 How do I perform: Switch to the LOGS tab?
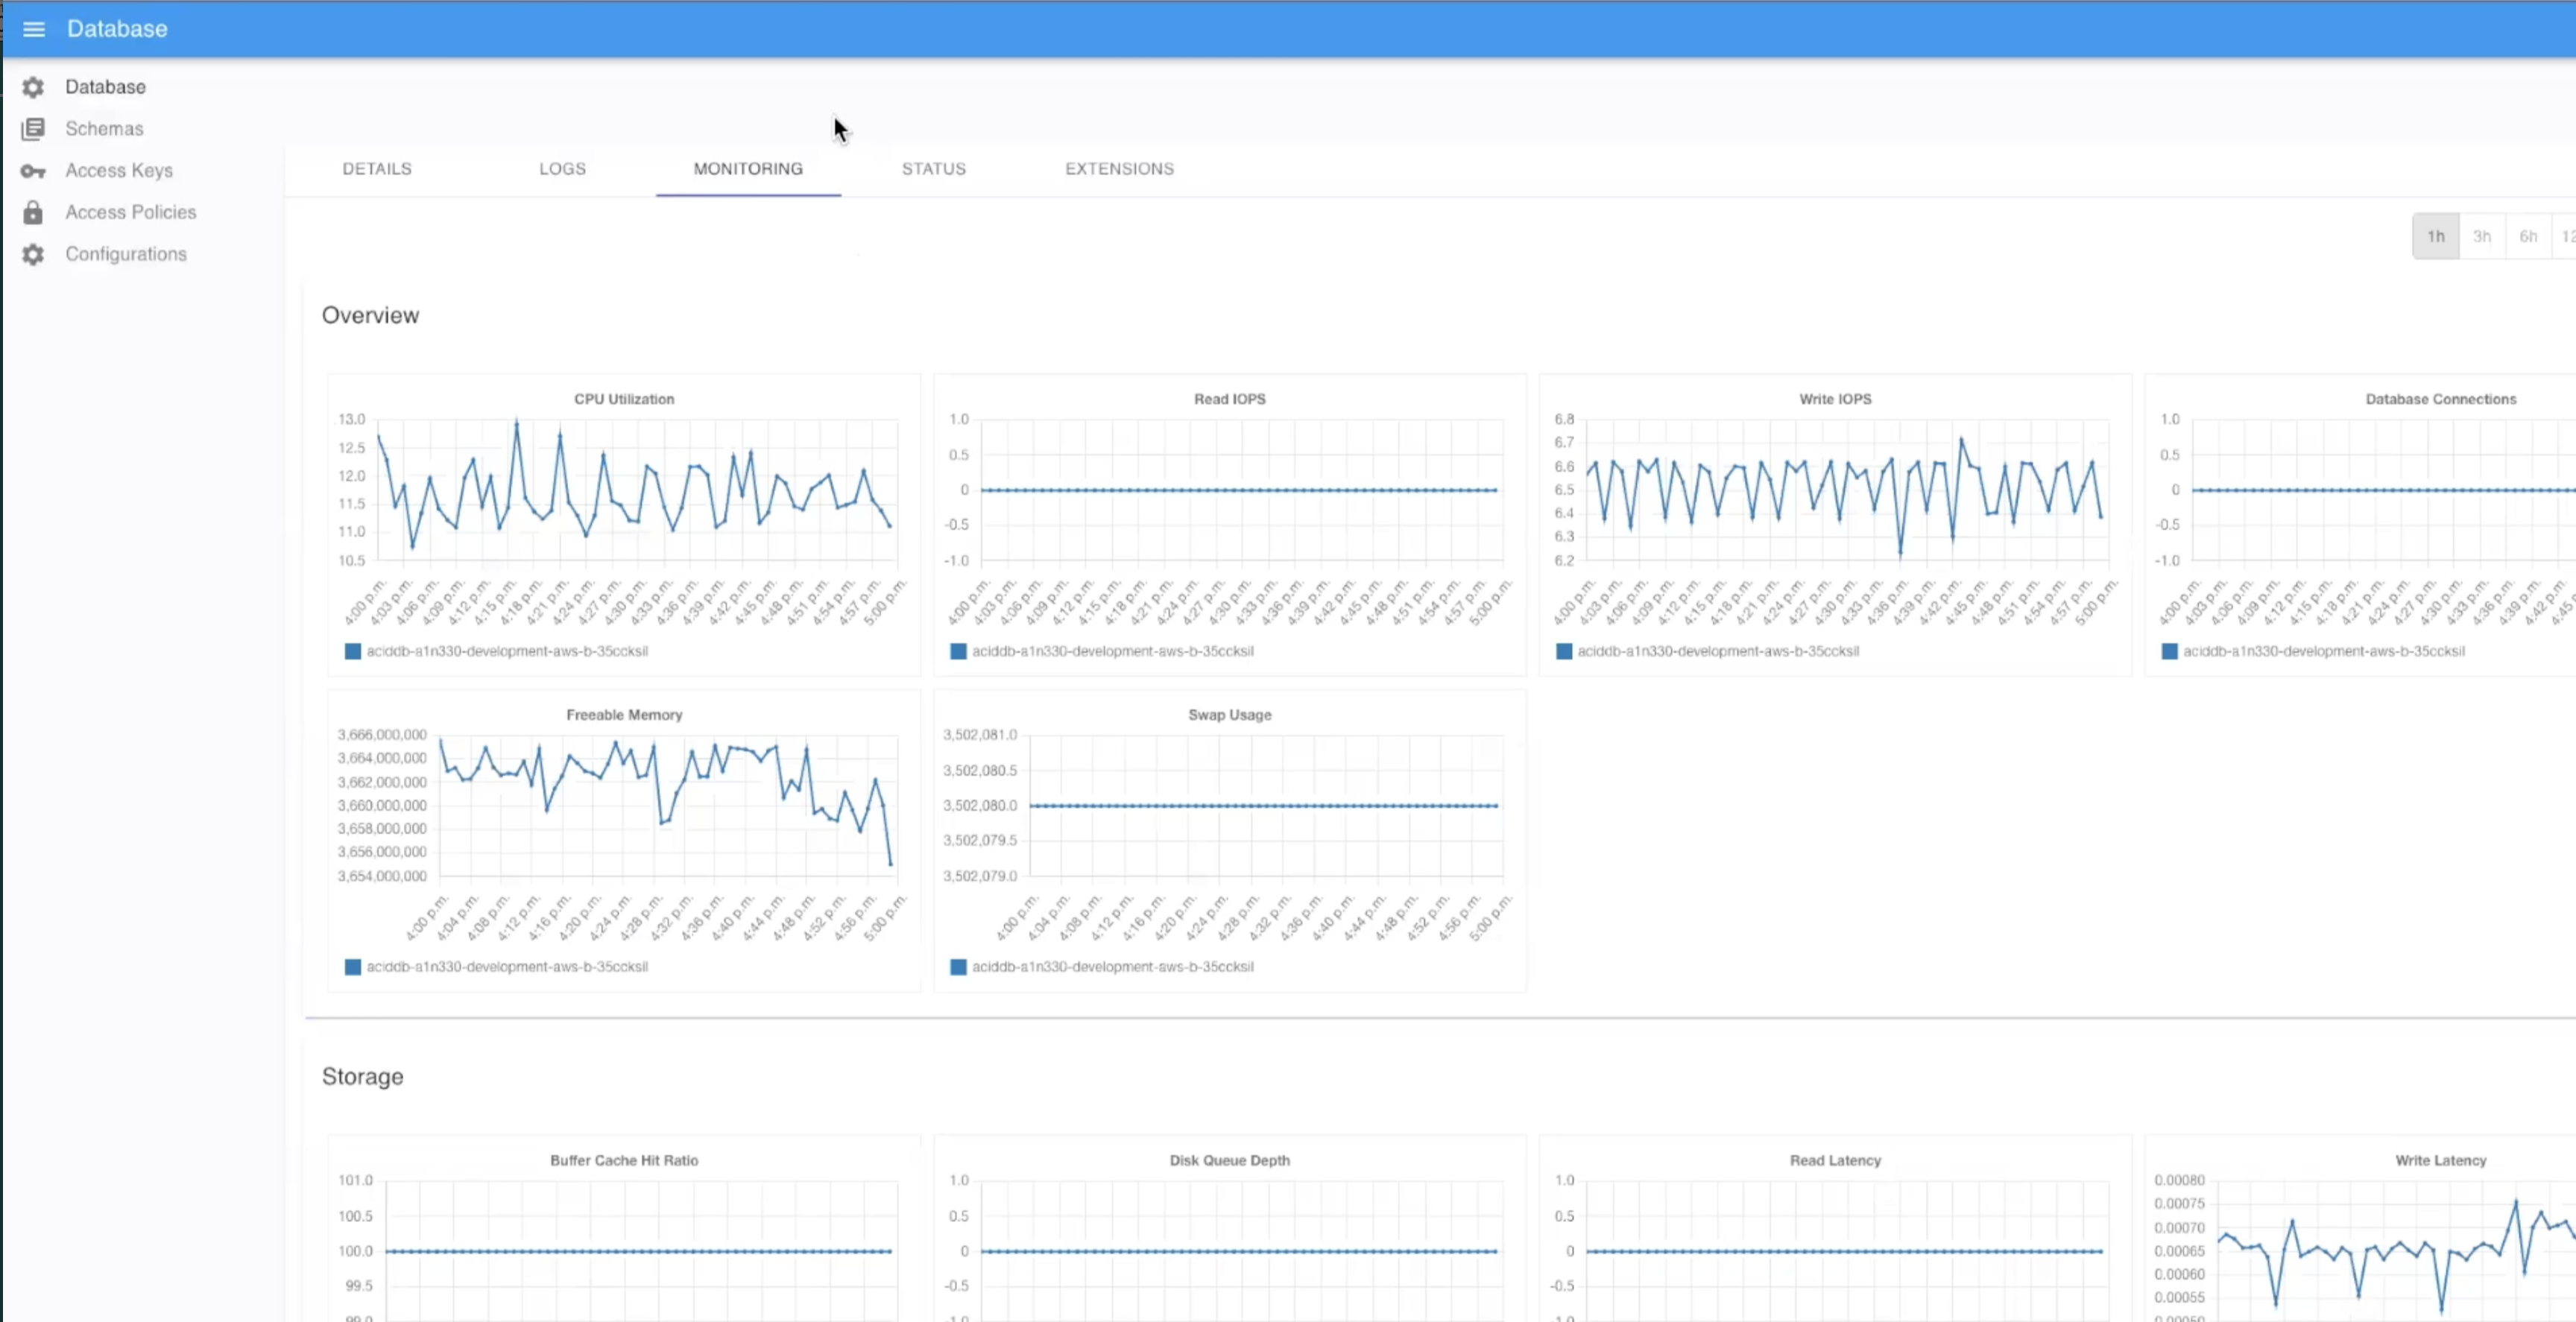click(x=562, y=169)
